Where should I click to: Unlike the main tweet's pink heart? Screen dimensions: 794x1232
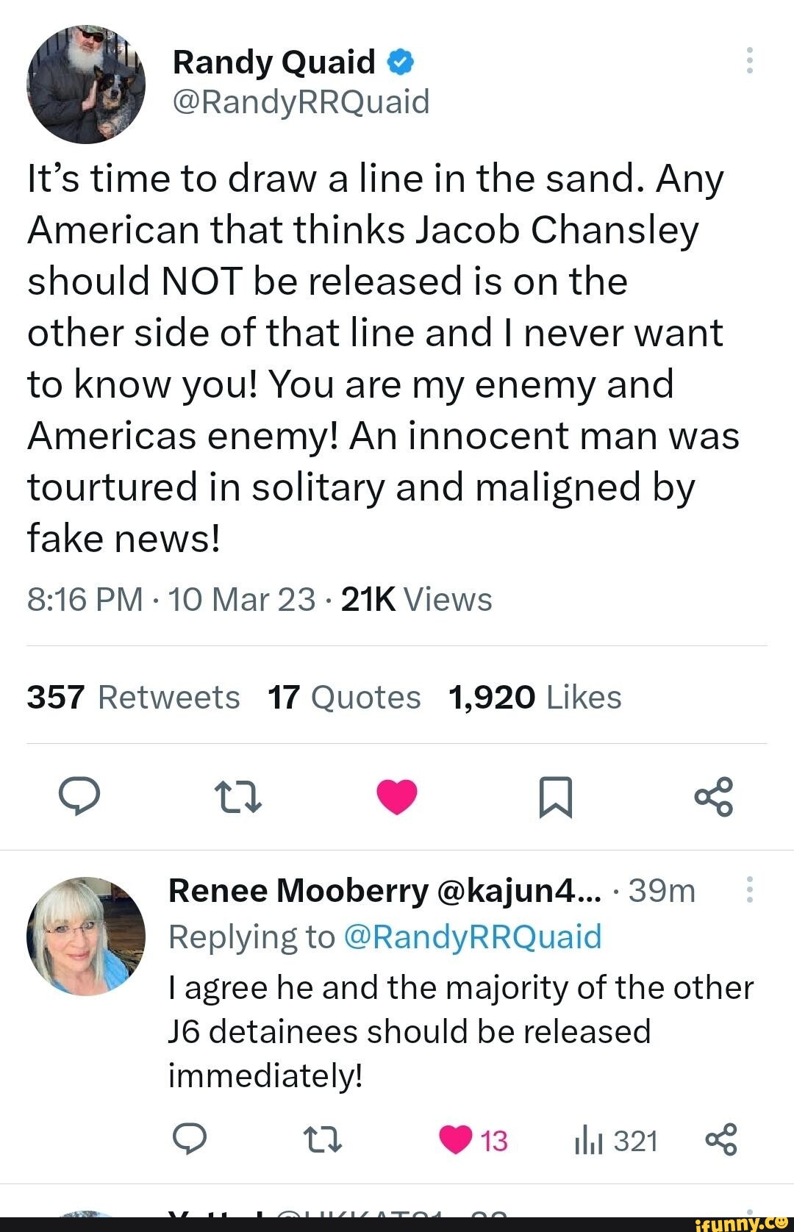click(x=397, y=797)
